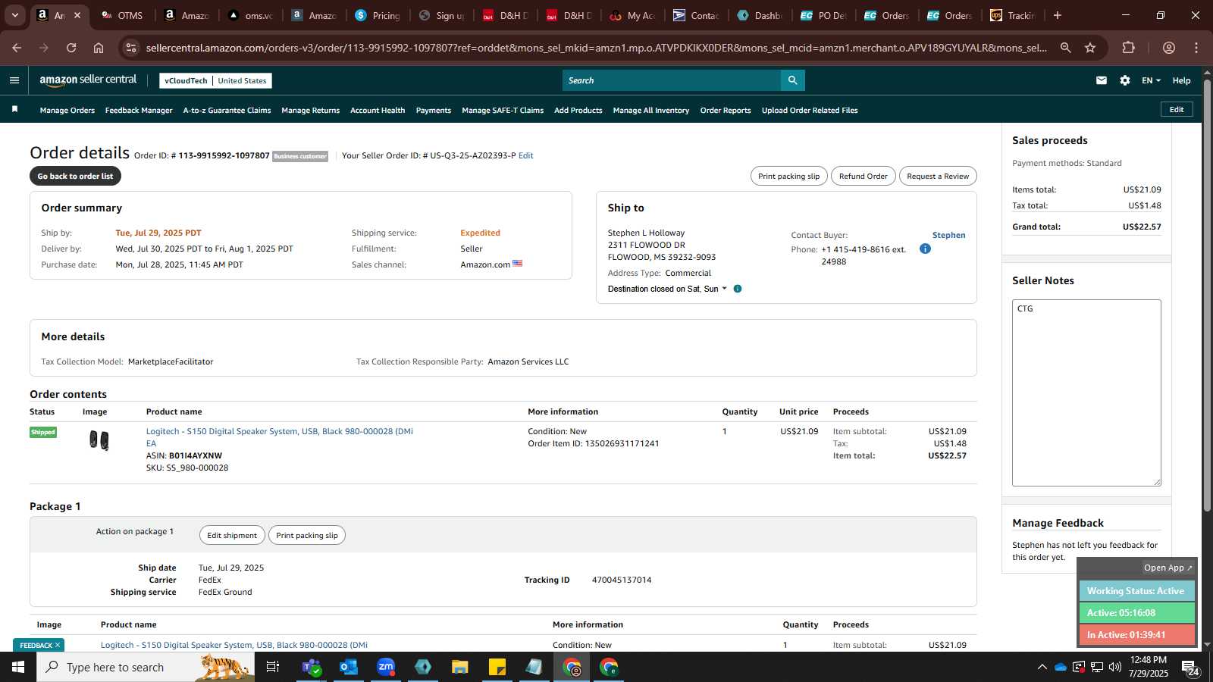
Task: Open a new browser tab
Action: 1058,15
